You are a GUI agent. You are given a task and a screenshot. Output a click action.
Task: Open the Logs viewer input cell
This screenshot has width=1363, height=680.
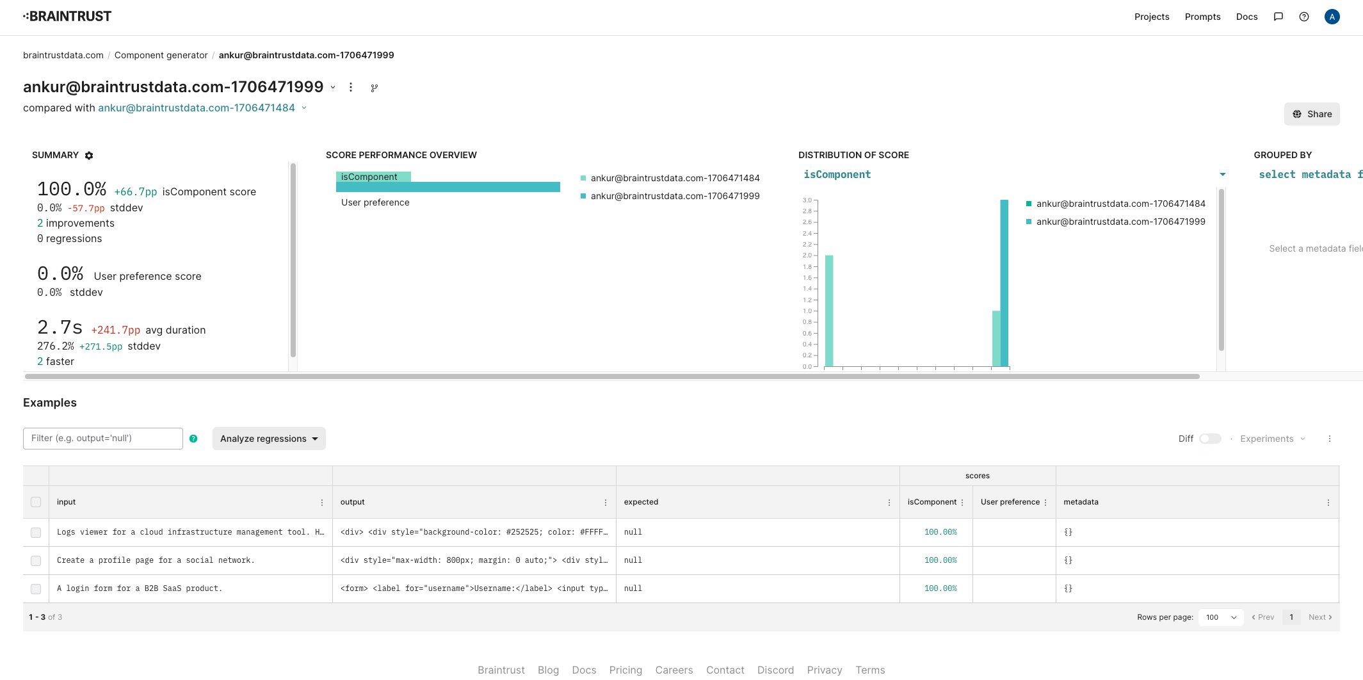click(191, 532)
